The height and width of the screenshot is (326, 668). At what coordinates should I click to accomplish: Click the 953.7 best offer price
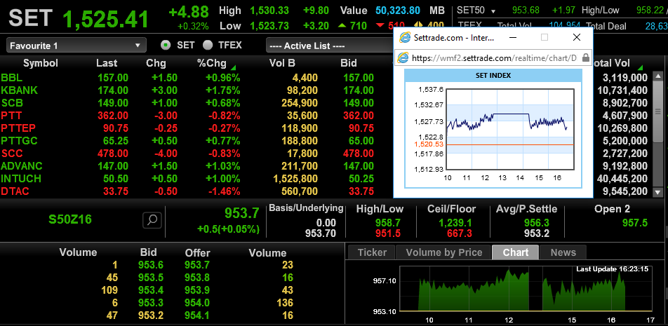tap(197, 265)
